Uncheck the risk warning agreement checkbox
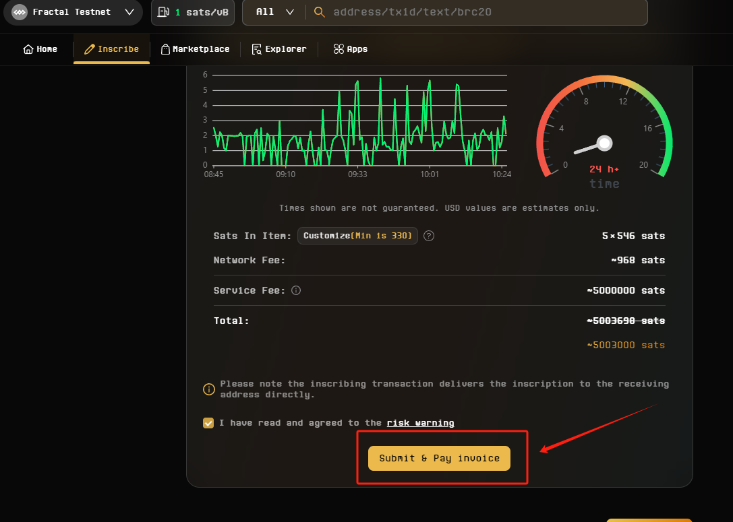Screen dimensions: 733x522 208,423
